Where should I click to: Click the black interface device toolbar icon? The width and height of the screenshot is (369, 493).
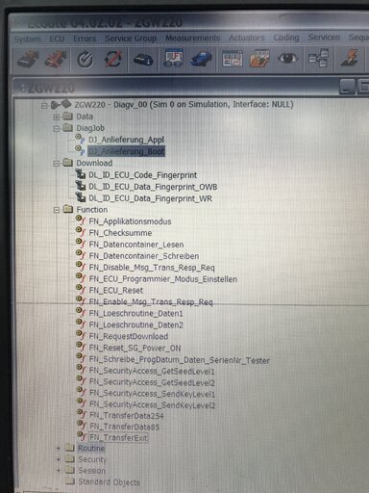143,60
